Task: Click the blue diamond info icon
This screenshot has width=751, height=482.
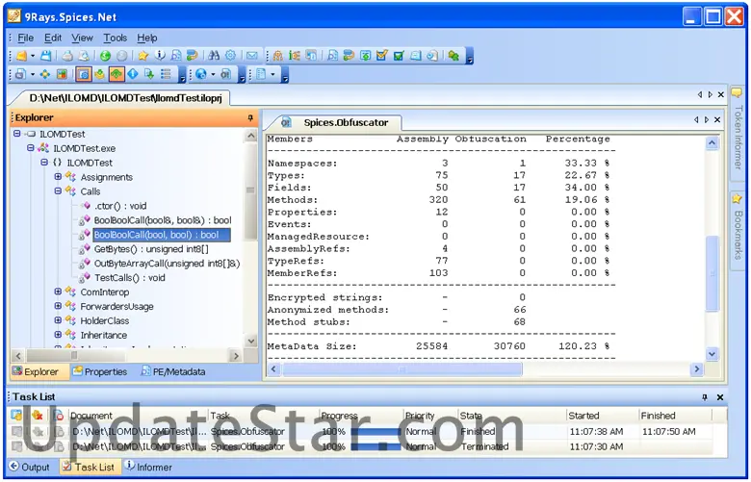Action: tap(133, 74)
